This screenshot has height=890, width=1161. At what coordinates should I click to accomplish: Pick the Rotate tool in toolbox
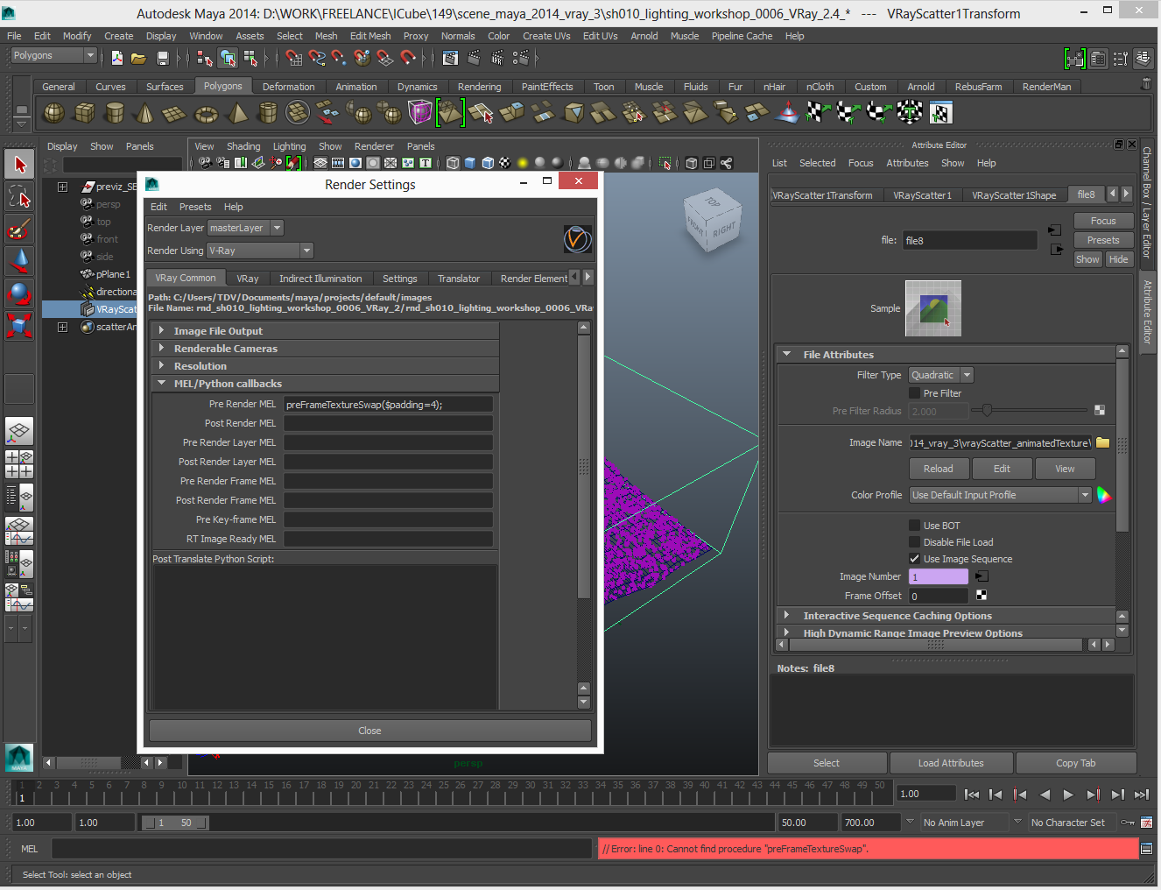coord(19,293)
